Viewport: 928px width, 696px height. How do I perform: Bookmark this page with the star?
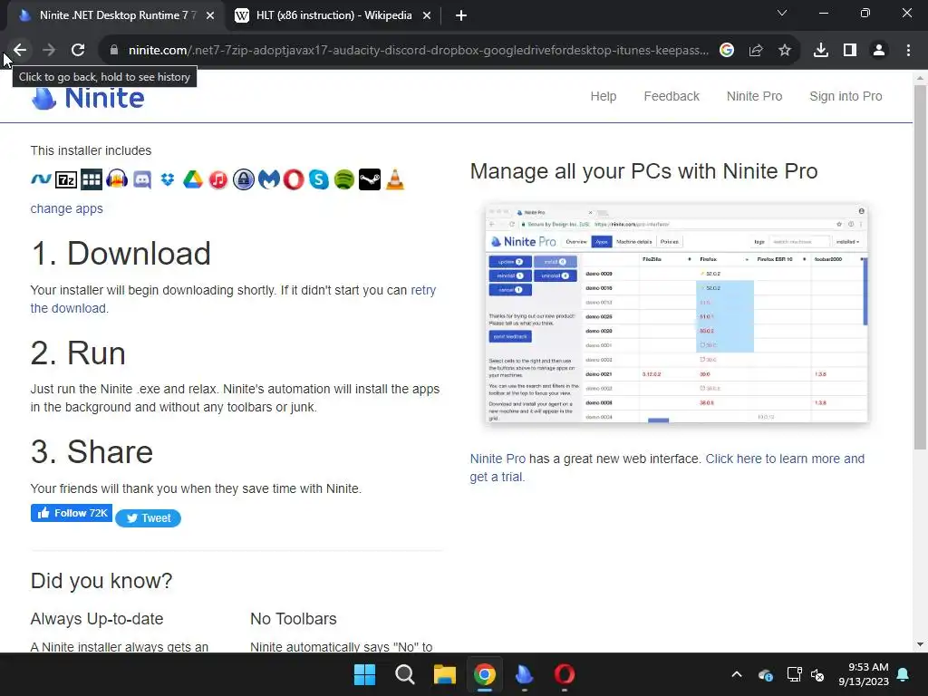pos(785,51)
